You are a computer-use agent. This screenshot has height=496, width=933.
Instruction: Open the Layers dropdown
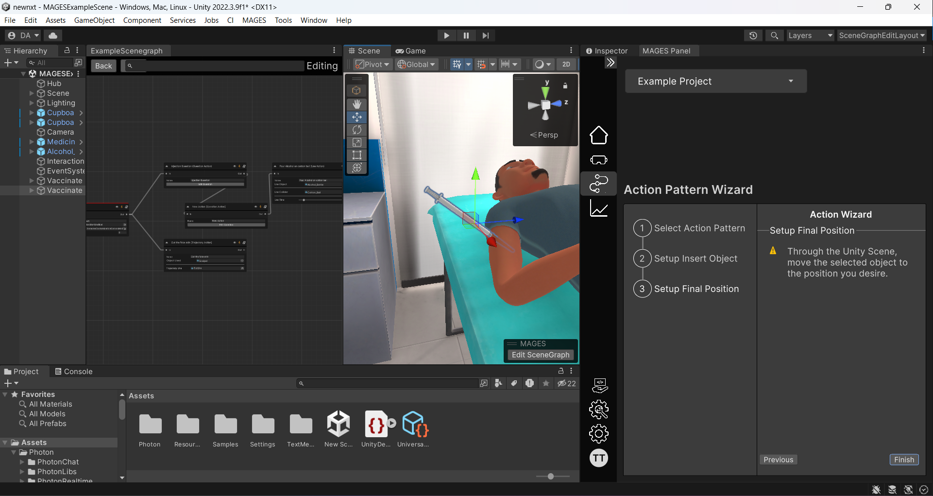pyautogui.click(x=810, y=35)
